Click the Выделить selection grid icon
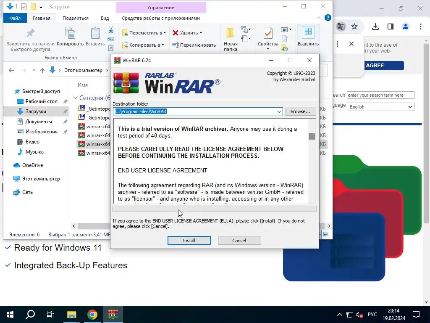This screenshot has width=430, height=323. [x=308, y=32]
